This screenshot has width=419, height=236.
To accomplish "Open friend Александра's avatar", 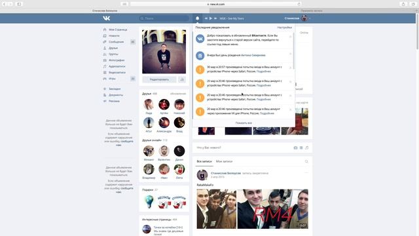I will pos(164,123).
